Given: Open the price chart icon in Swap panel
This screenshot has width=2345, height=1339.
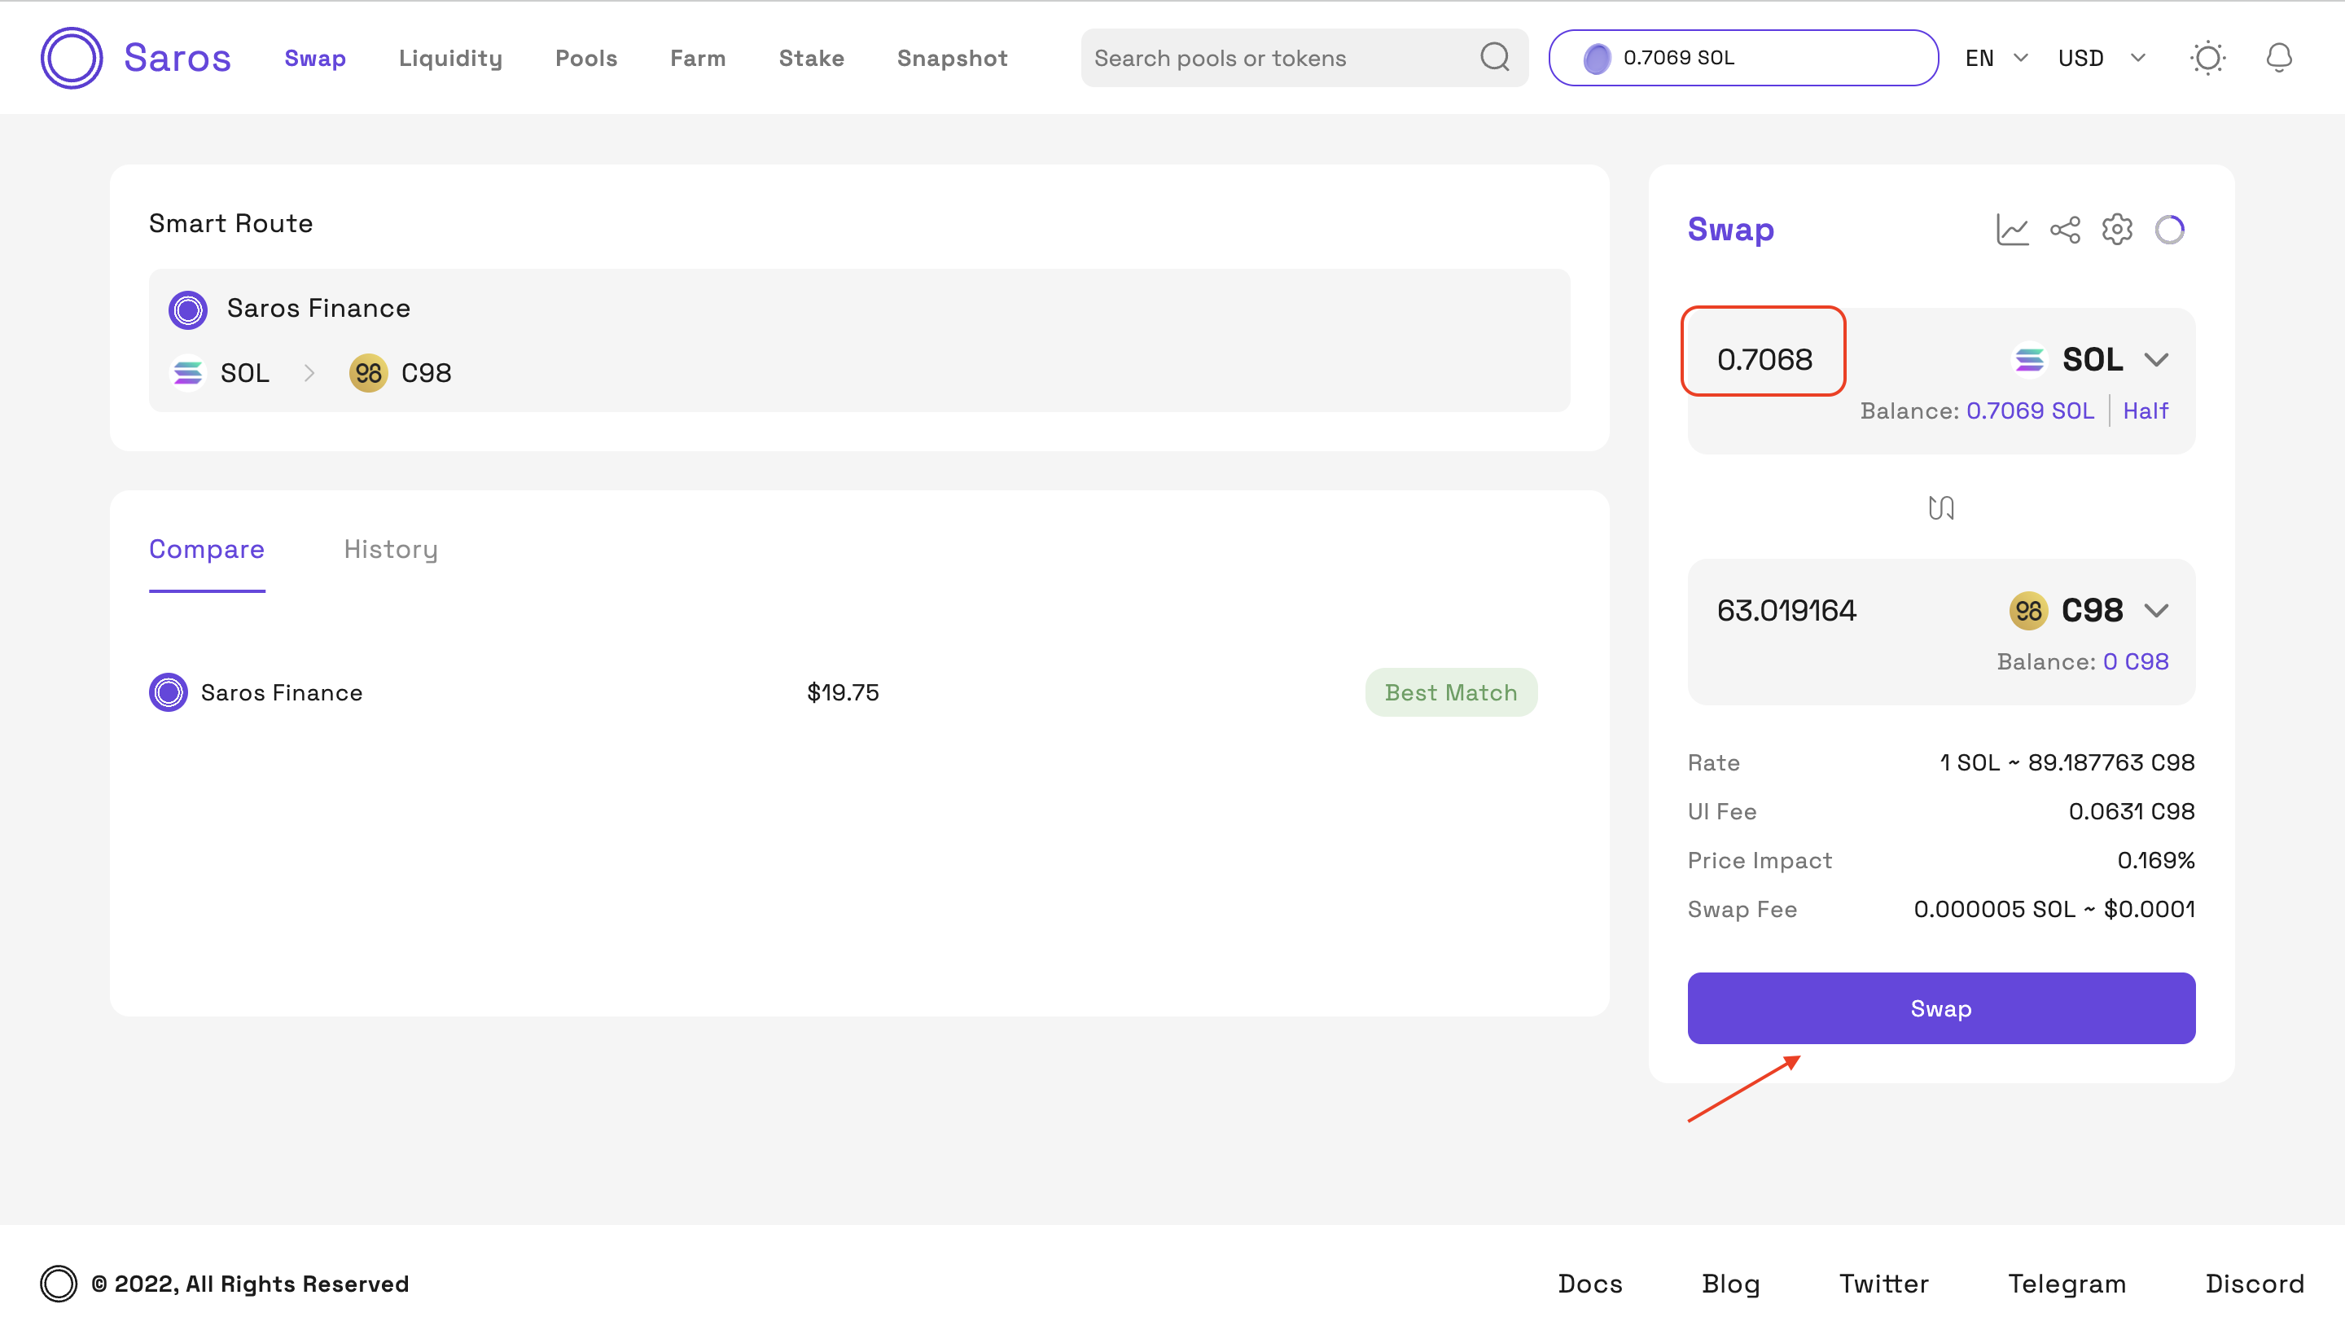Looking at the screenshot, I should pos(2011,229).
